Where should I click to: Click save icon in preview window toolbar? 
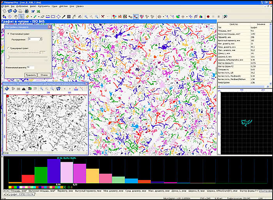7,89
